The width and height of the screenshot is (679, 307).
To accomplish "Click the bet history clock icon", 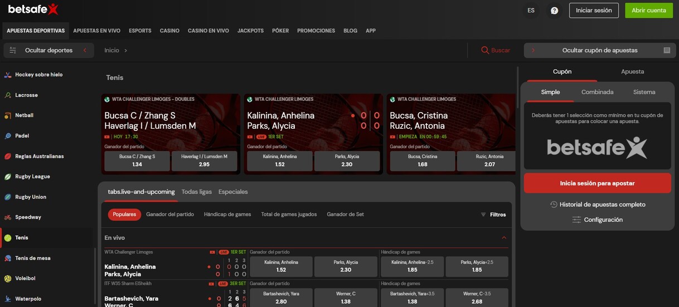I will [554, 204].
